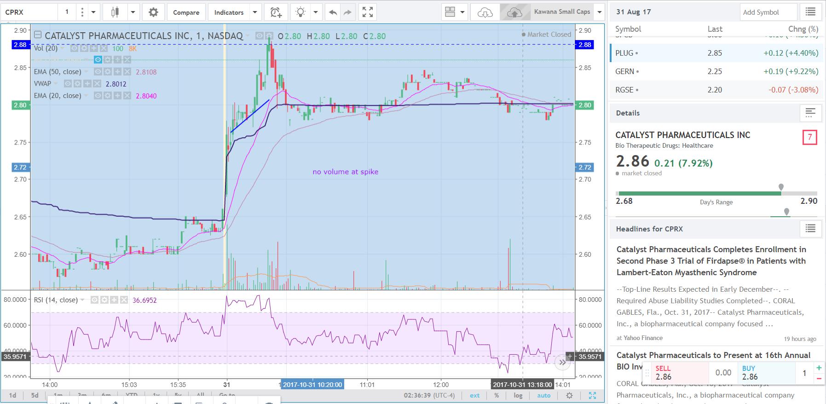Click the CPRX symbol search box
Image resolution: width=826 pixels, height=404 pixels.
coord(29,12)
